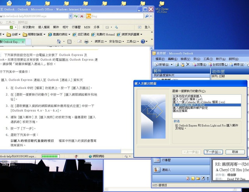This screenshot has height=192, width=249.
Task: Click the Bing search magnifier icon
Action: 147,16
